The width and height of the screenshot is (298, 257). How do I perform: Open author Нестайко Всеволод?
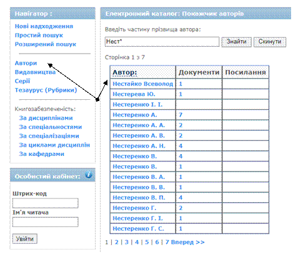coord(143,84)
